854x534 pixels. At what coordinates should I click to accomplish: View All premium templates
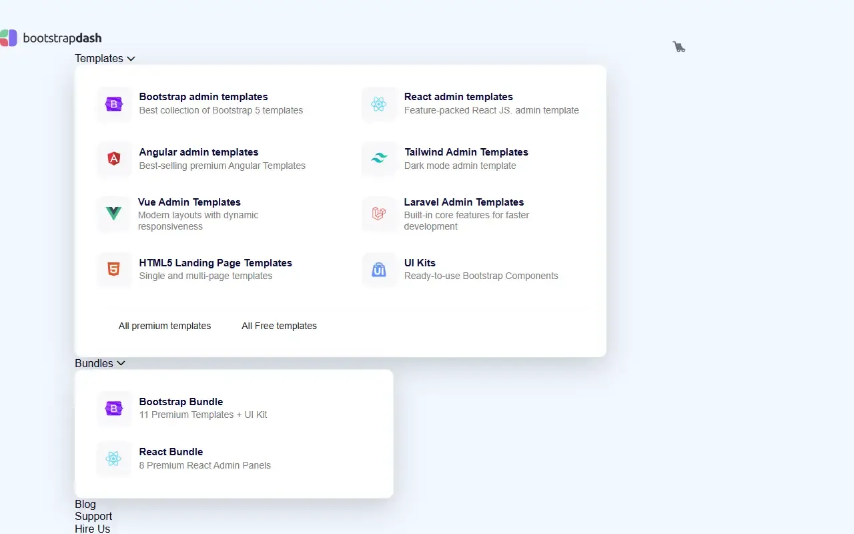tap(165, 326)
